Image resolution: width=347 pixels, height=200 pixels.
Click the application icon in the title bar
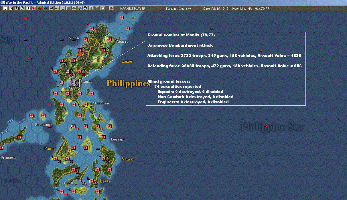click(3, 2)
